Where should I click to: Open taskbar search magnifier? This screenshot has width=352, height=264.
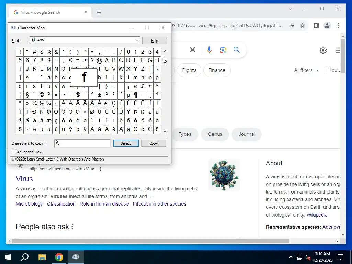point(25,257)
